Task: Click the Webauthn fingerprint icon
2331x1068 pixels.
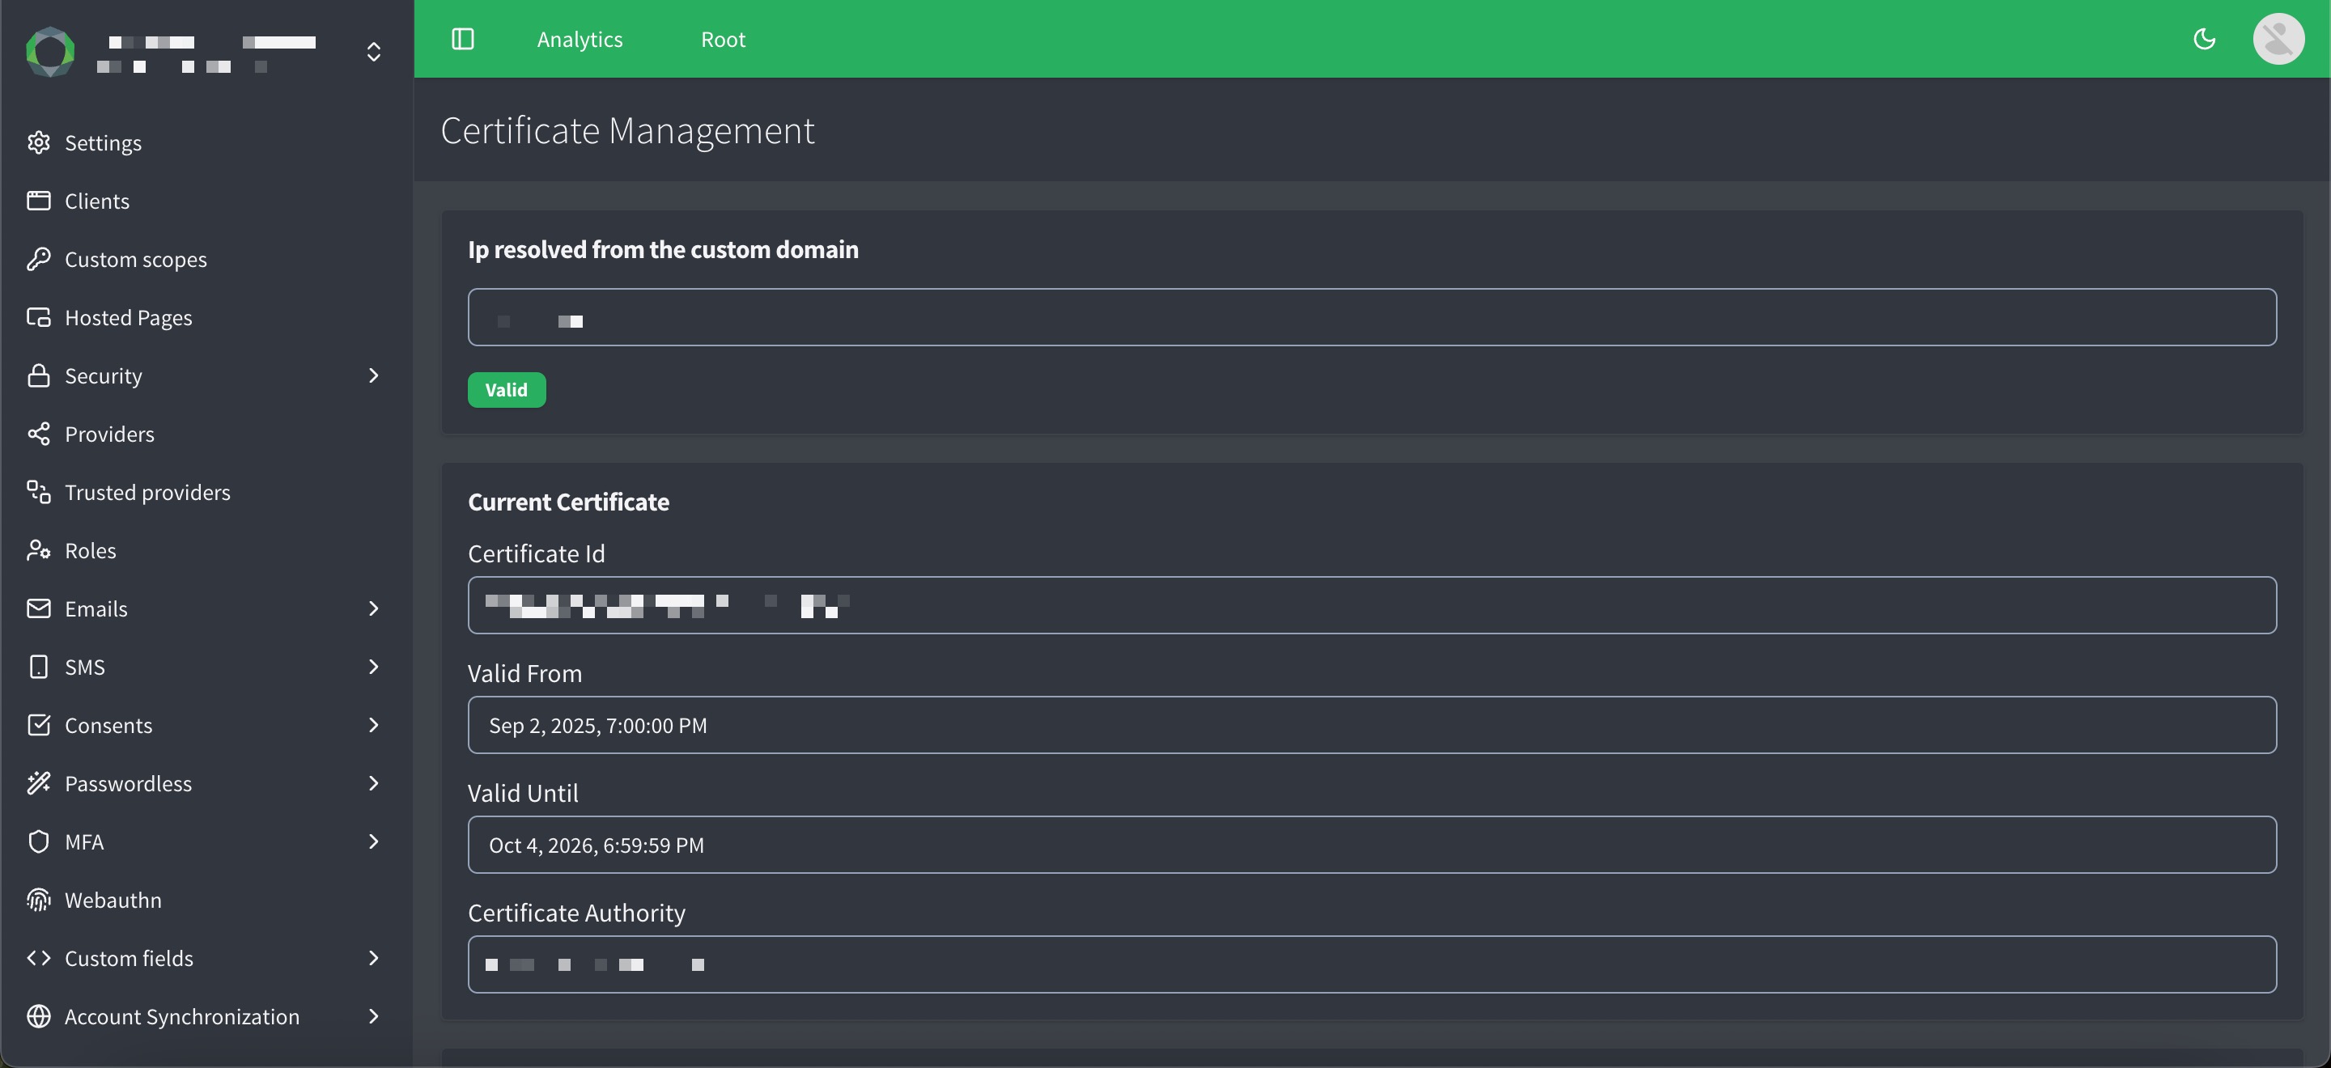Action: [x=38, y=900]
